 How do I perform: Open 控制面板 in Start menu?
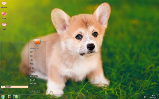32,72
